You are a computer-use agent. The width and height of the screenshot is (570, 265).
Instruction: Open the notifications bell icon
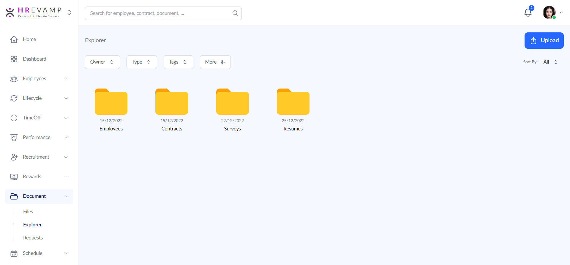(528, 12)
